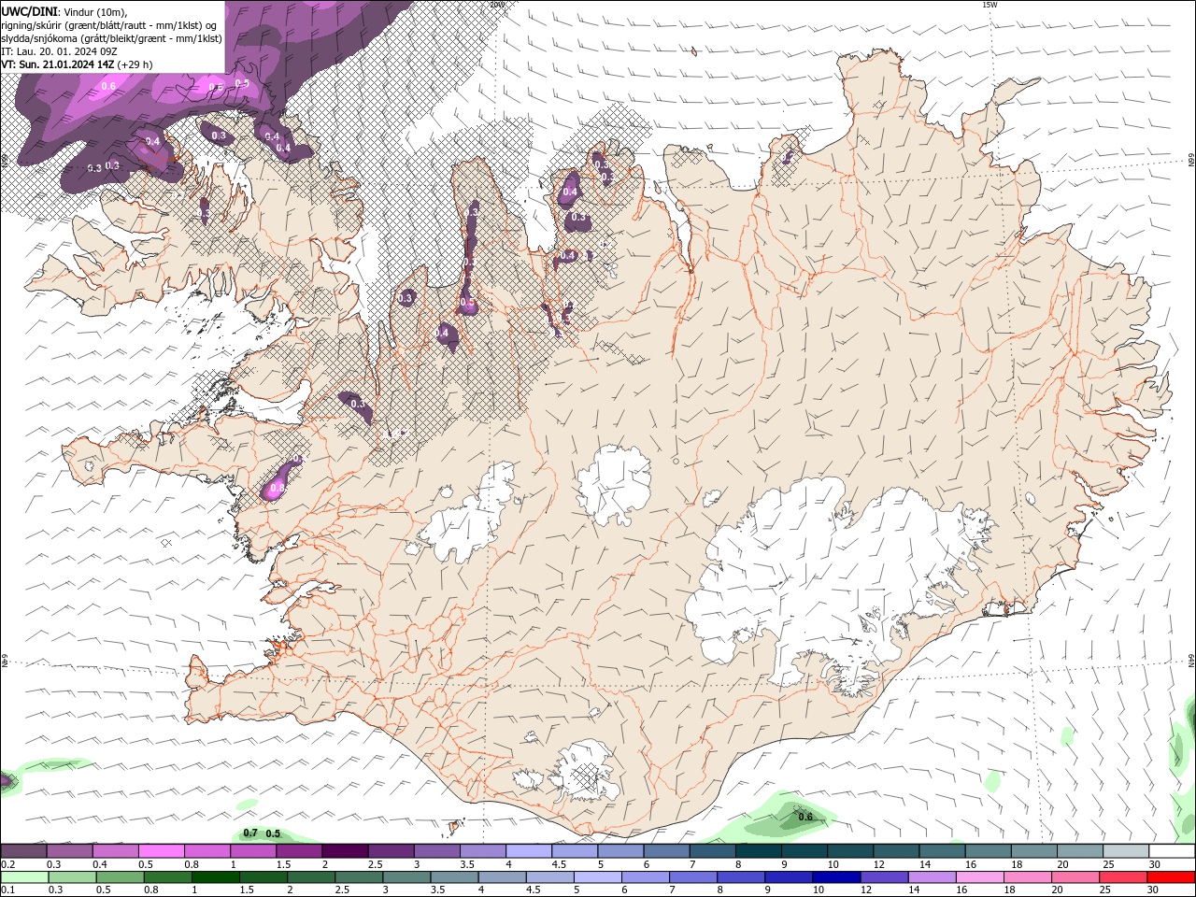Click the darkest green lower-scale swatch at 1

pyautogui.click(x=215, y=877)
